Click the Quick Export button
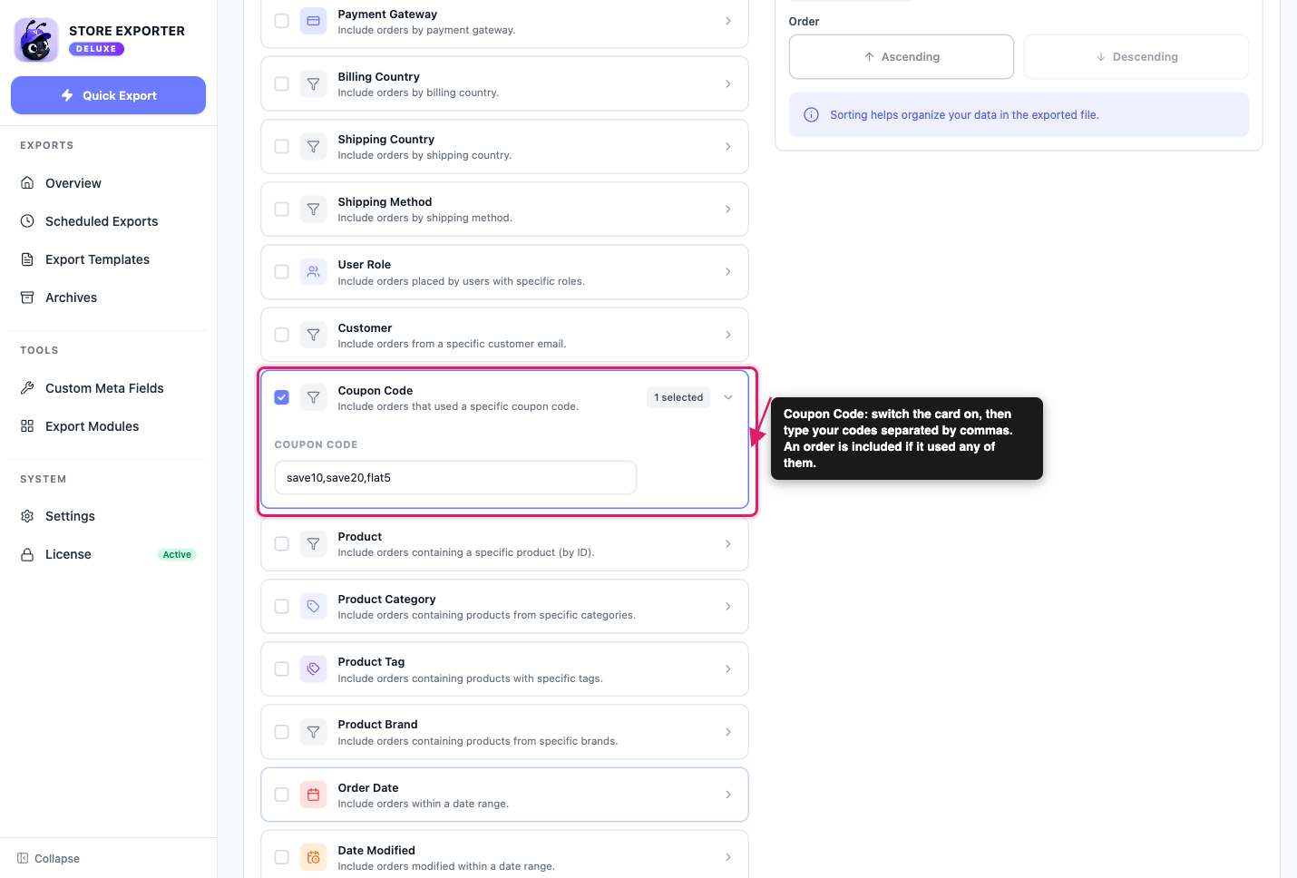This screenshot has width=1297, height=878. pyautogui.click(x=109, y=95)
